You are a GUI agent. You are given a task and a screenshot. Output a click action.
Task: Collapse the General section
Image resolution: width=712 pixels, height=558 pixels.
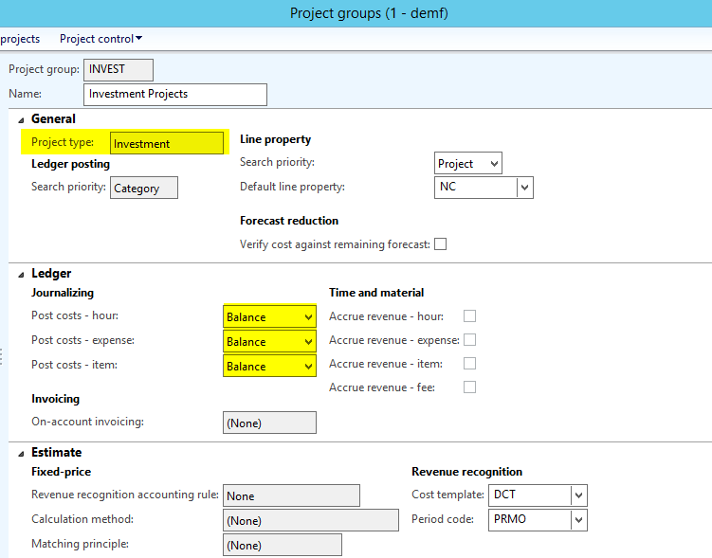coord(22,119)
